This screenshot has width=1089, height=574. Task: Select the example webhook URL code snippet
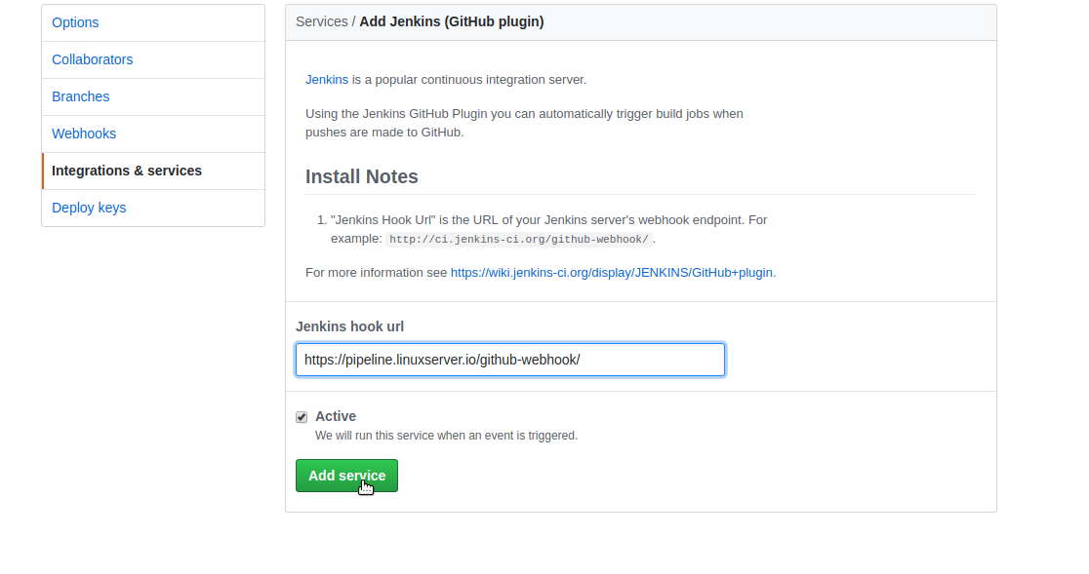point(520,238)
